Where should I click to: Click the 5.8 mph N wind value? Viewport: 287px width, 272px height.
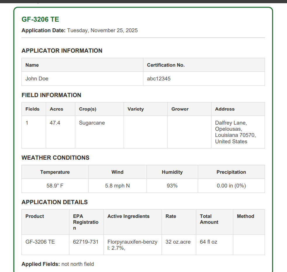click(x=117, y=186)
